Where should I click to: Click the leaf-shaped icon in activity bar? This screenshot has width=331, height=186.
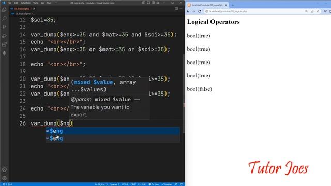point(4,53)
